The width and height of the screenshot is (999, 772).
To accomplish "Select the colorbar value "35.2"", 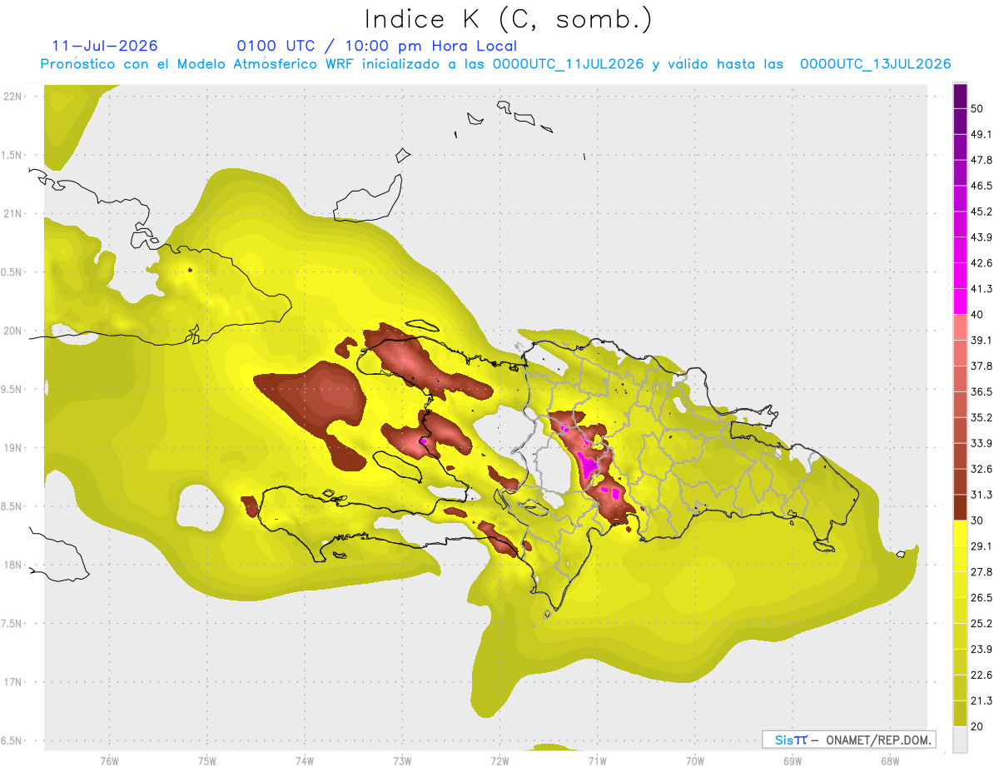I will tap(982, 417).
